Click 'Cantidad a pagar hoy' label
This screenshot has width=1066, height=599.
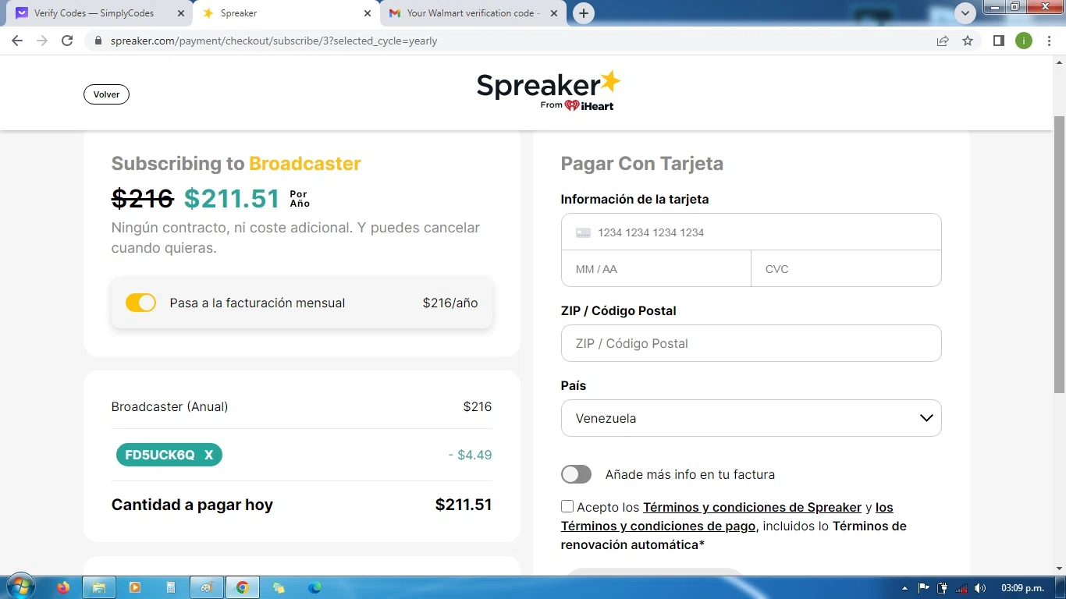tap(192, 505)
